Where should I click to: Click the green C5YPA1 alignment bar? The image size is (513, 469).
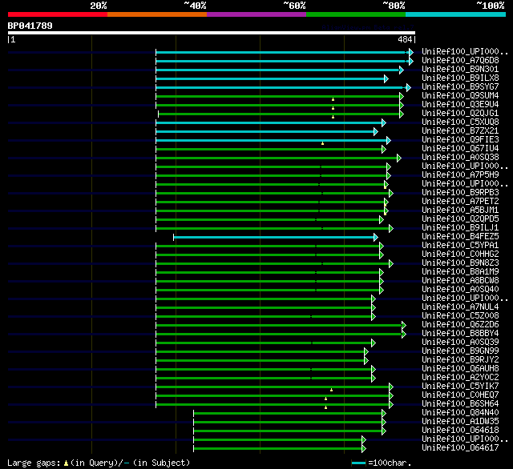point(268,247)
